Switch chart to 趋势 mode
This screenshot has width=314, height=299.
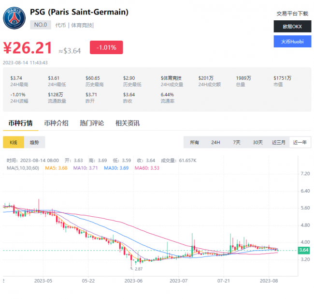pos(34,142)
